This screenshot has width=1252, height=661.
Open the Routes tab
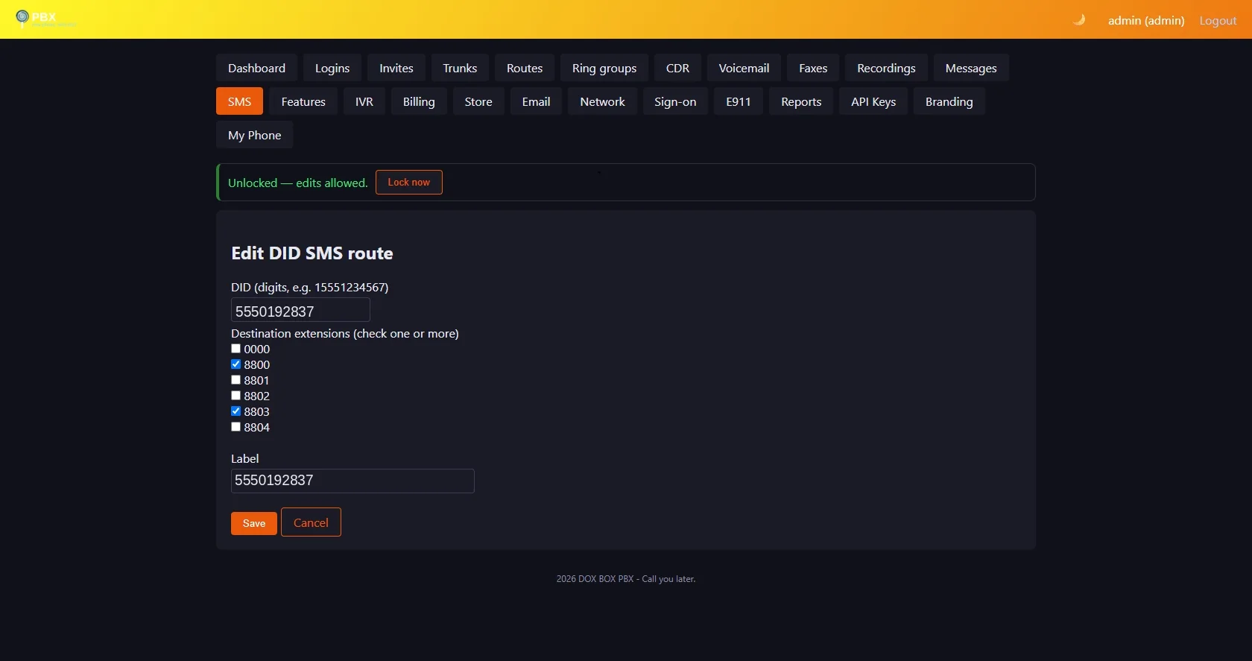click(525, 68)
